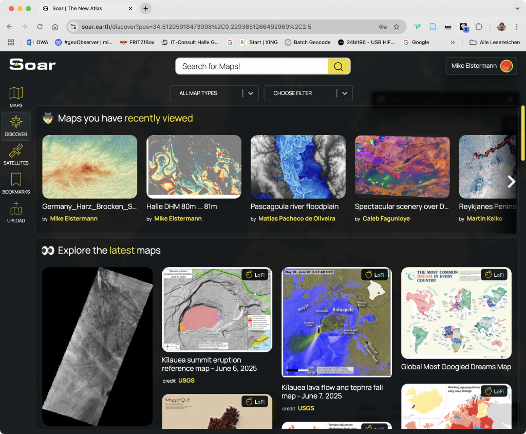Open the FRITZ!Box bookmark
Image resolution: width=526 pixels, height=434 pixels.
(x=137, y=42)
